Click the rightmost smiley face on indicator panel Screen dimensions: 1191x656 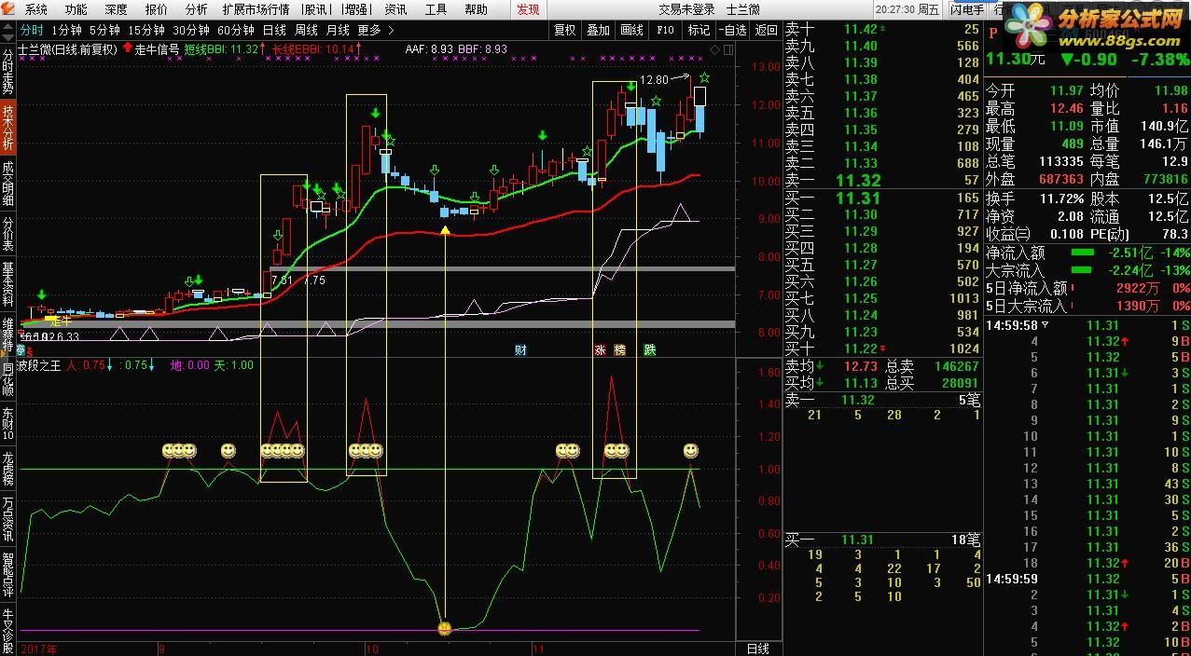[690, 451]
